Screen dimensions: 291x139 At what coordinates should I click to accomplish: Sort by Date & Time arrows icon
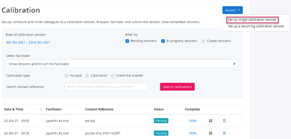(x=41, y=109)
